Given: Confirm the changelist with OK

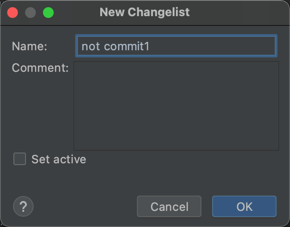Looking at the screenshot, I should click(x=244, y=207).
